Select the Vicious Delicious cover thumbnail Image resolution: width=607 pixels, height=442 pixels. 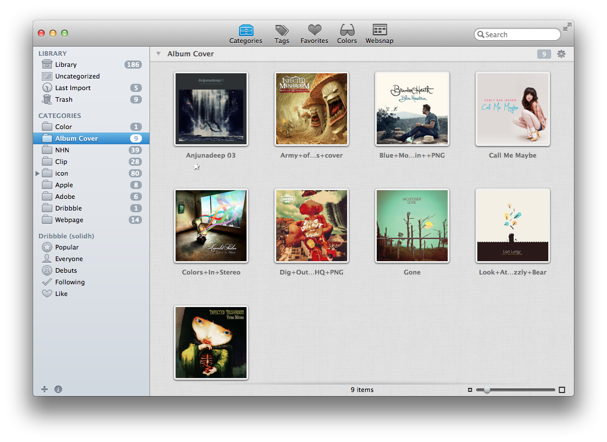tap(211, 343)
